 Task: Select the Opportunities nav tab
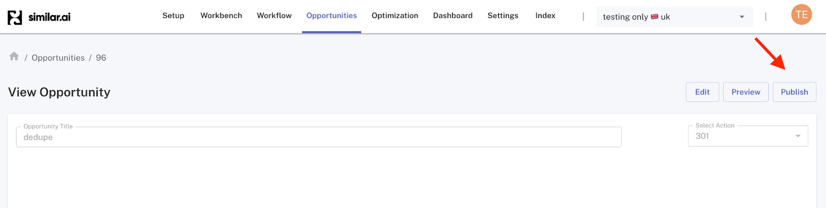tap(331, 15)
